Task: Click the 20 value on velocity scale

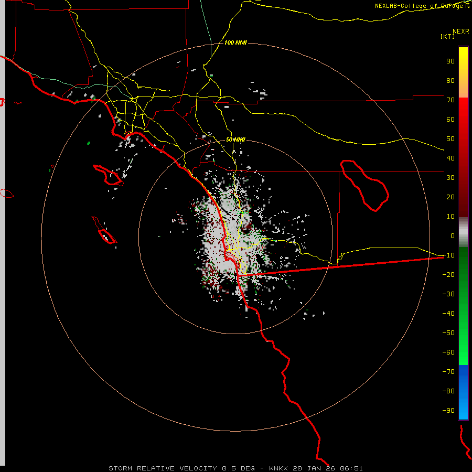Action: (x=450, y=197)
